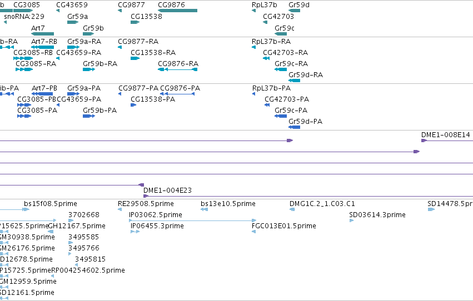This screenshot has height=301, width=473.
Task: Select the 3495815 EST feature
Action: pyautogui.click(x=76, y=265)
